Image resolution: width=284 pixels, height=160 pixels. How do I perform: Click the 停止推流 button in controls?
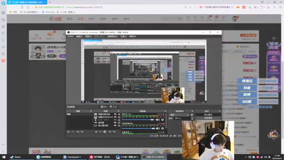point(208,115)
